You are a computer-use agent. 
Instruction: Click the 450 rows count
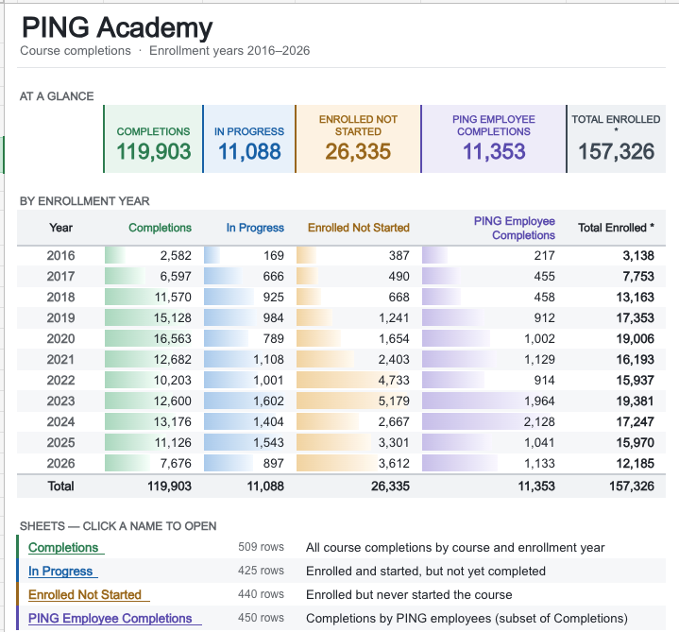pos(262,618)
